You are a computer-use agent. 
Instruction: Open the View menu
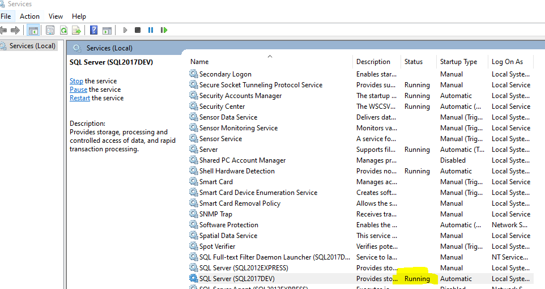(56, 16)
